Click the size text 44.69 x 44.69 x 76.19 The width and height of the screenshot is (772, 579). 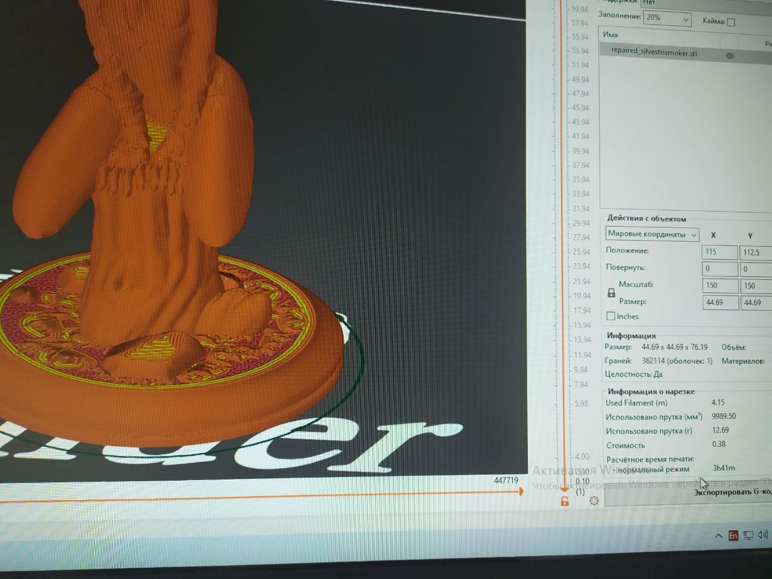[x=674, y=347]
